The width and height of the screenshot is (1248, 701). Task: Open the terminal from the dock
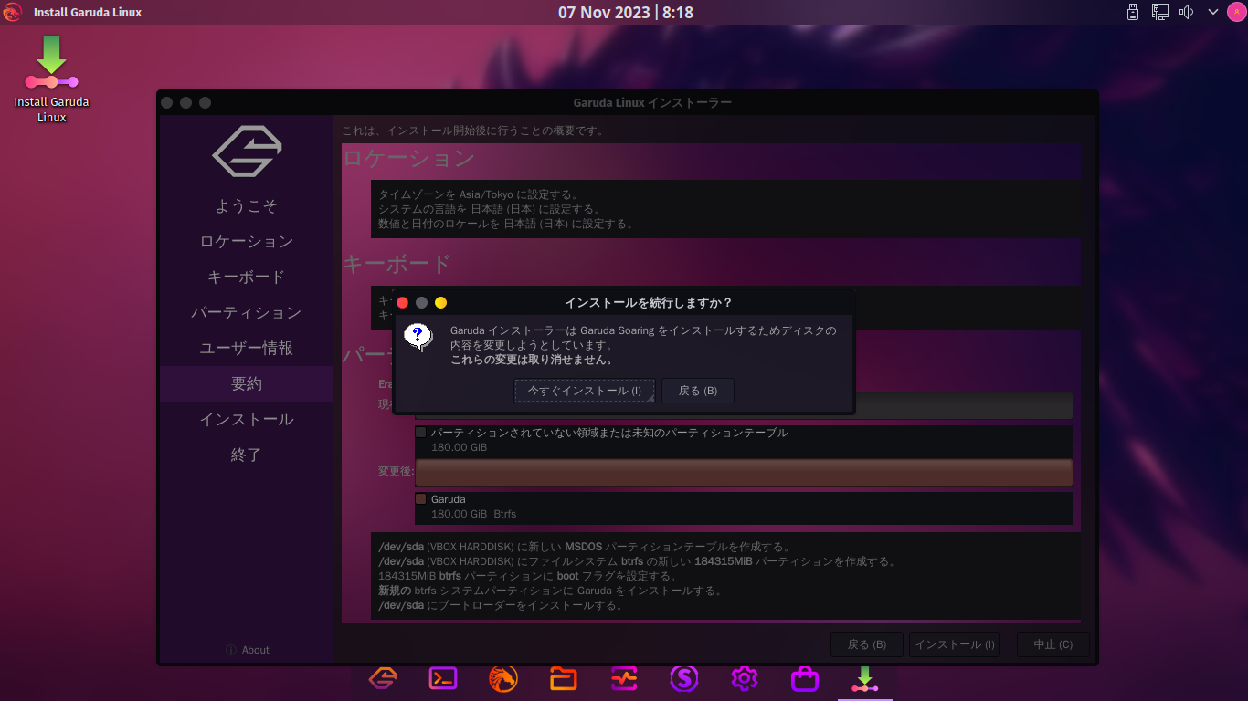443,678
